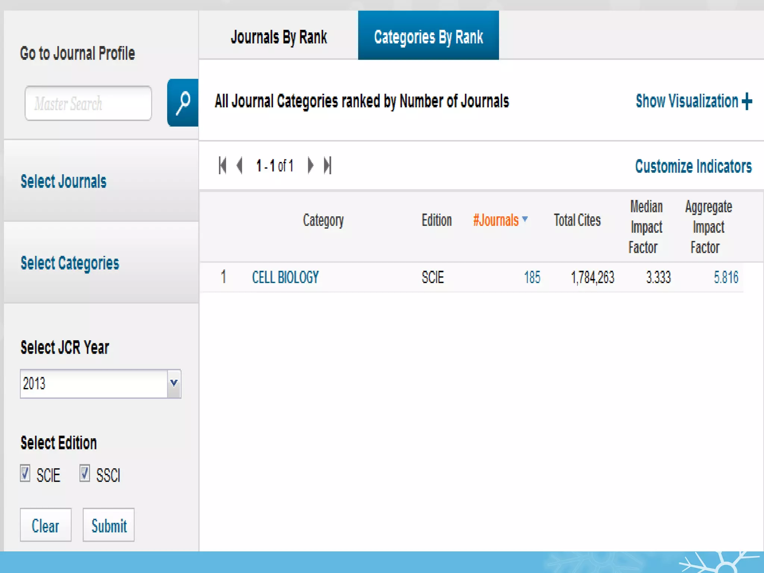This screenshot has width=764, height=573.
Task: Click in the Master Search field
Action: pos(88,103)
